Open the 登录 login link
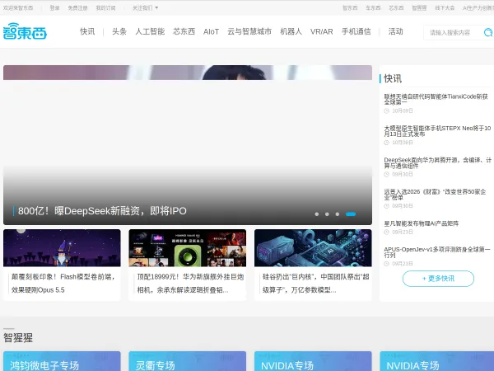Image resolution: width=494 pixels, height=371 pixels. tap(55, 8)
